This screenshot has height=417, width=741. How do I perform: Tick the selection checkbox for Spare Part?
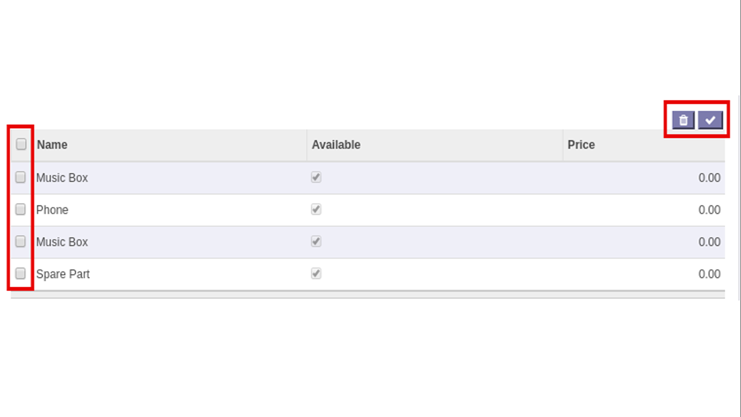point(21,273)
